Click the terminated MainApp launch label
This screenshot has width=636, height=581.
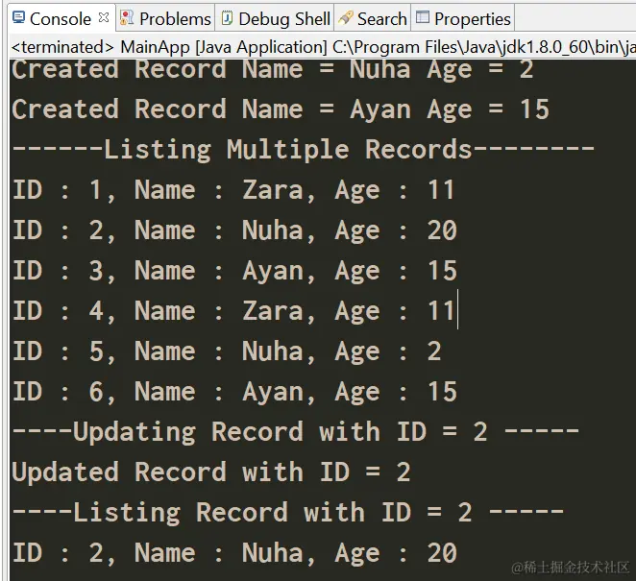pyautogui.click(x=324, y=47)
